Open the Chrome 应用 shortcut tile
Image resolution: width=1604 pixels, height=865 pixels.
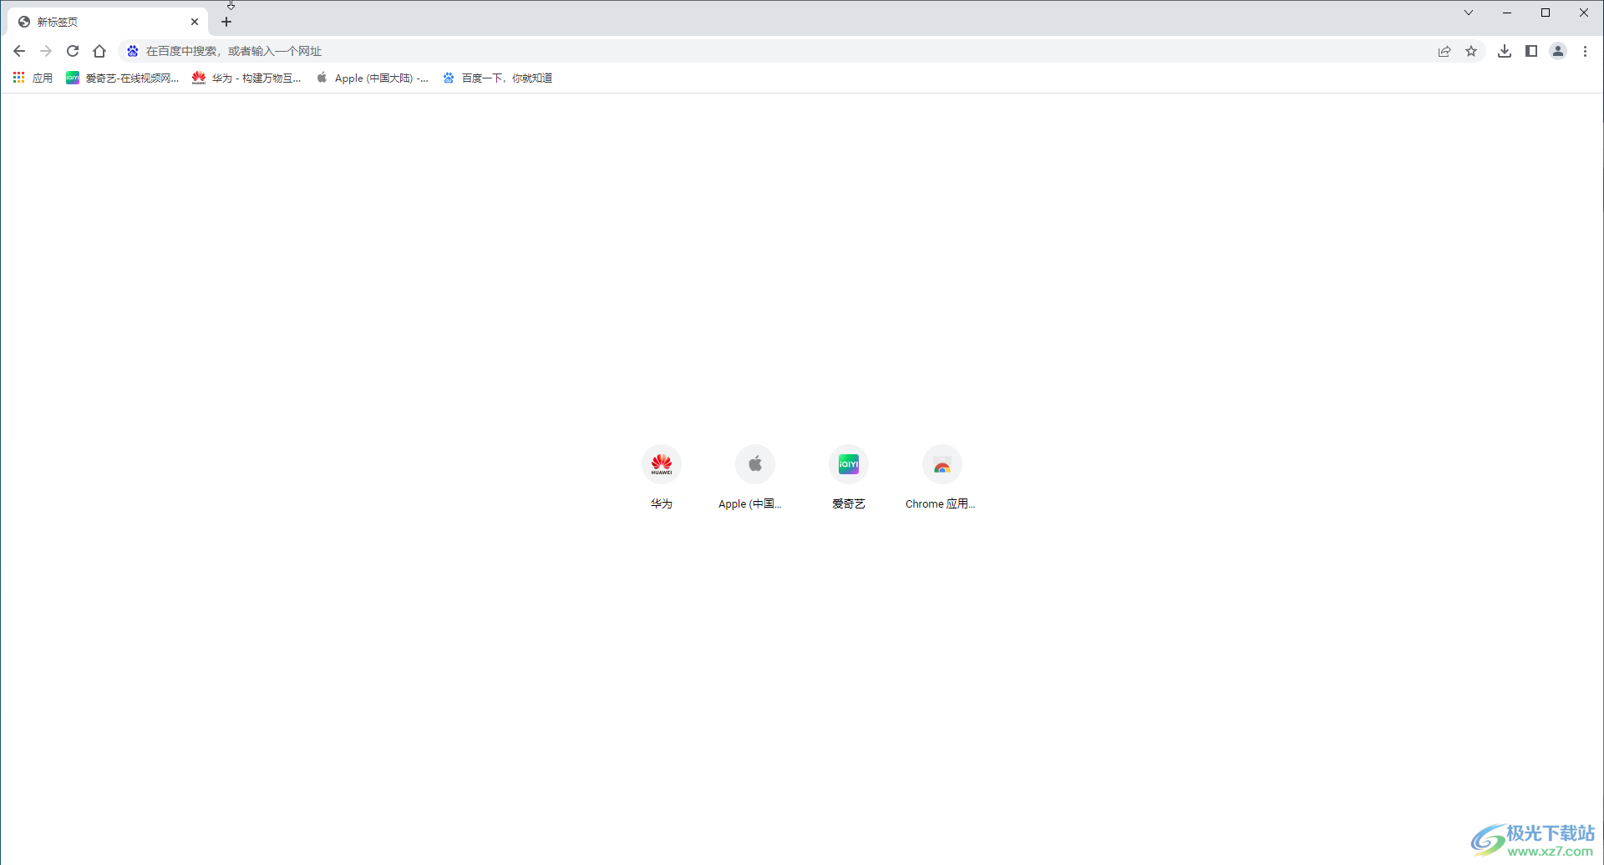[942, 478]
